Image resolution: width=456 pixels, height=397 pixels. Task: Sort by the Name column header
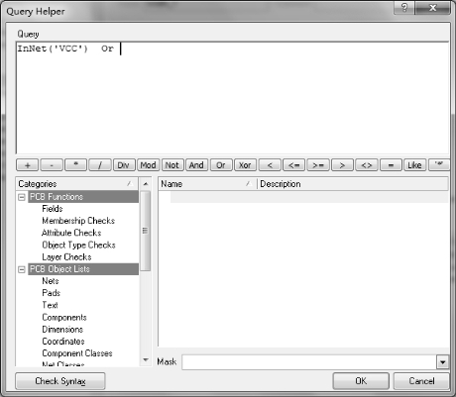[207, 184]
